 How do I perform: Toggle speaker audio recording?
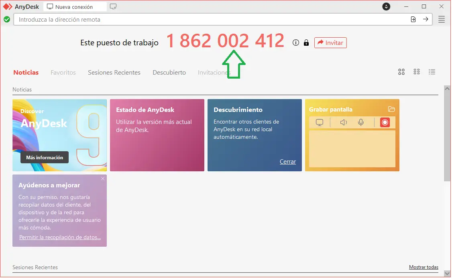coord(343,122)
